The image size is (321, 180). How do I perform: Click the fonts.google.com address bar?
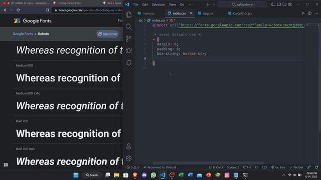coord(88,10)
